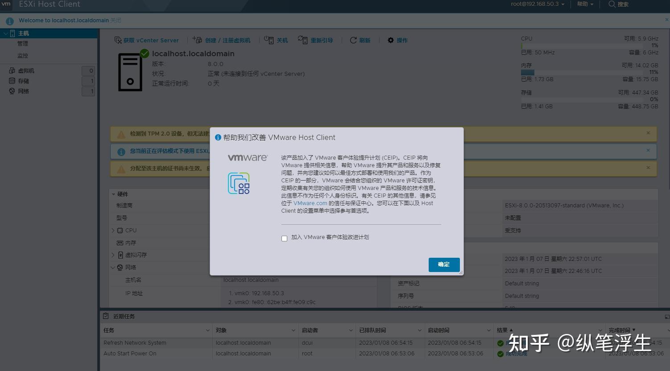Open the 已排队时间 column dropdown arrow
The height and width of the screenshot is (371, 670).
[x=419, y=330]
